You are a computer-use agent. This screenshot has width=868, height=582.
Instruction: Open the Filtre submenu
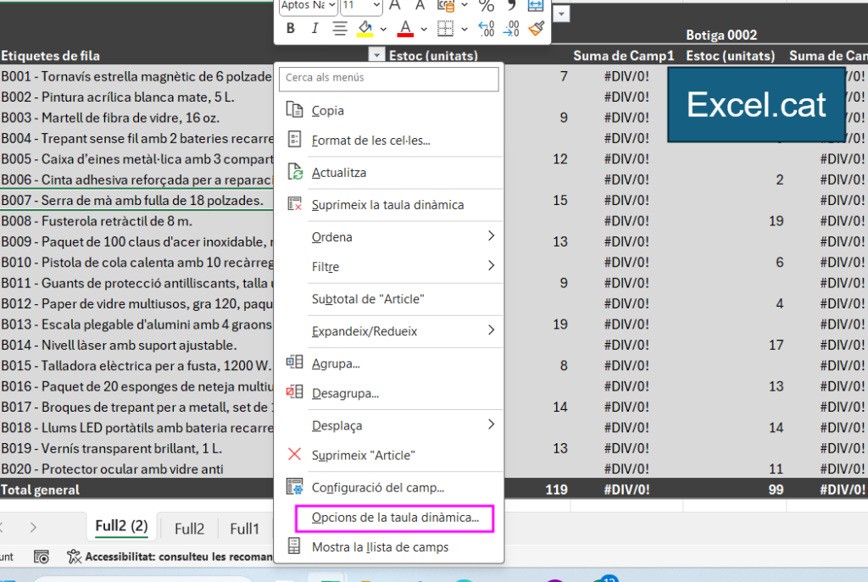tap(388, 267)
